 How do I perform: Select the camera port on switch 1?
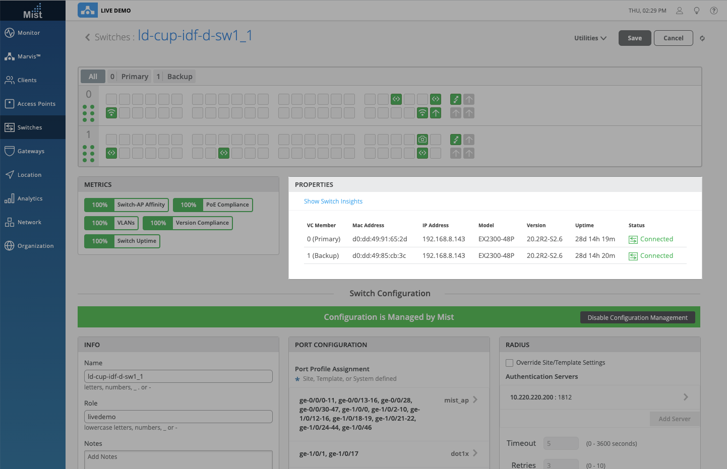tap(422, 140)
